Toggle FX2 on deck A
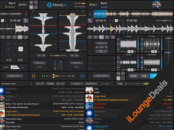The height and width of the screenshot is (130, 174). tap(9, 37)
